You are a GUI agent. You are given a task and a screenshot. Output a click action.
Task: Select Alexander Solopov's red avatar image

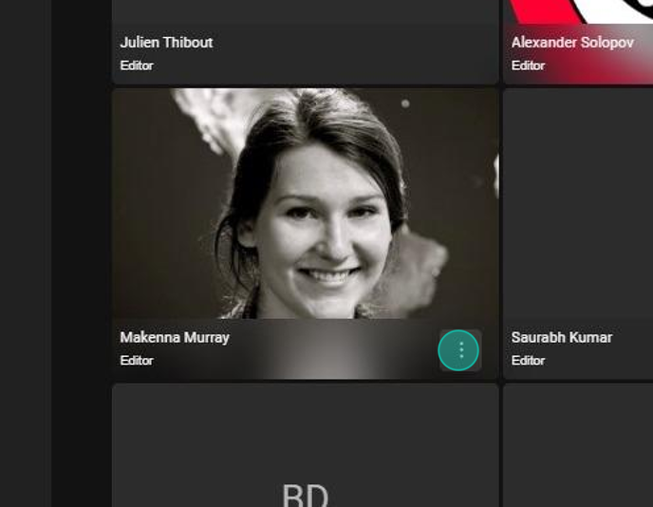(x=578, y=11)
